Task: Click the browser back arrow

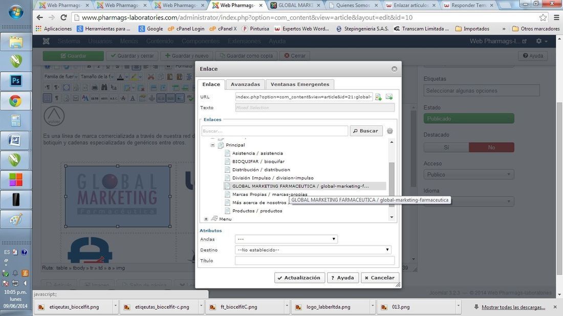Action: point(40,17)
